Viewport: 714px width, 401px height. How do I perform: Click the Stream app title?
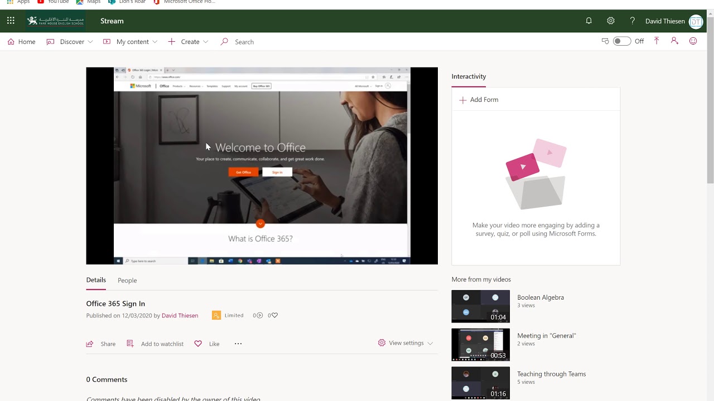[x=112, y=21]
